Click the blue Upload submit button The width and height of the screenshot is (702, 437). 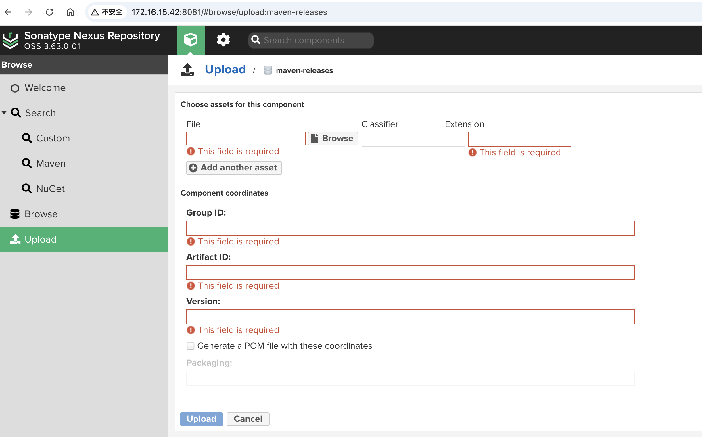coord(201,419)
